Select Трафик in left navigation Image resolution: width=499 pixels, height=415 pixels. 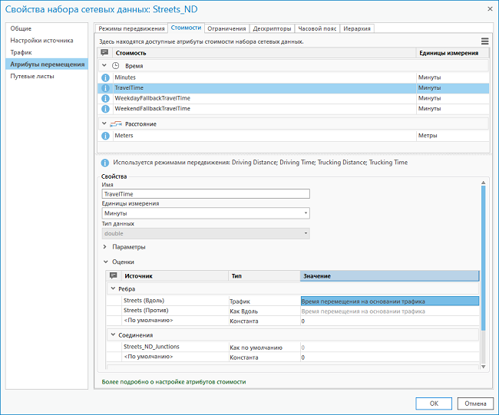click(x=21, y=52)
